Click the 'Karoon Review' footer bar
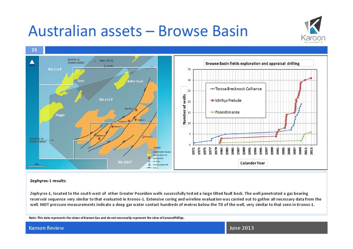Screen dimensions: 353x249 125,228
